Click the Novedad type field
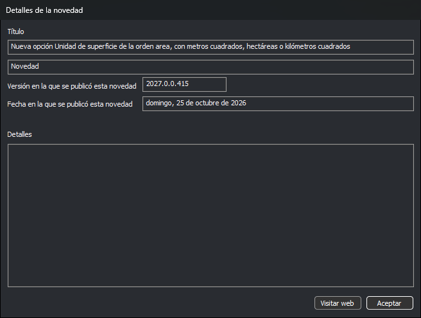Viewport: 421px width, 318px height. point(210,67)
